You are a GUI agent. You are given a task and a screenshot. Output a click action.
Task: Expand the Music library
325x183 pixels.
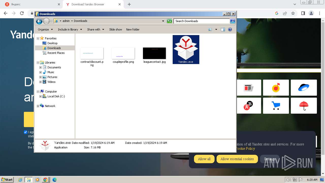click(x=40, y=72)
